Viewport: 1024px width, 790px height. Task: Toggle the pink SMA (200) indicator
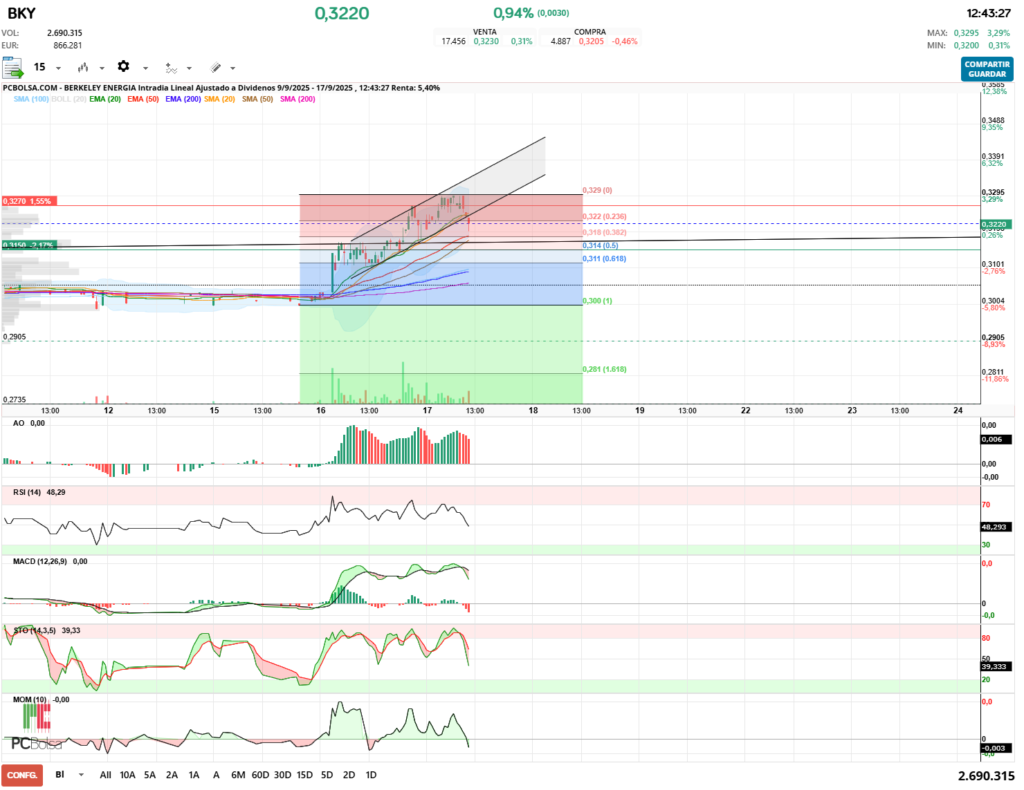pyautogui.click(x=298, y=99)
